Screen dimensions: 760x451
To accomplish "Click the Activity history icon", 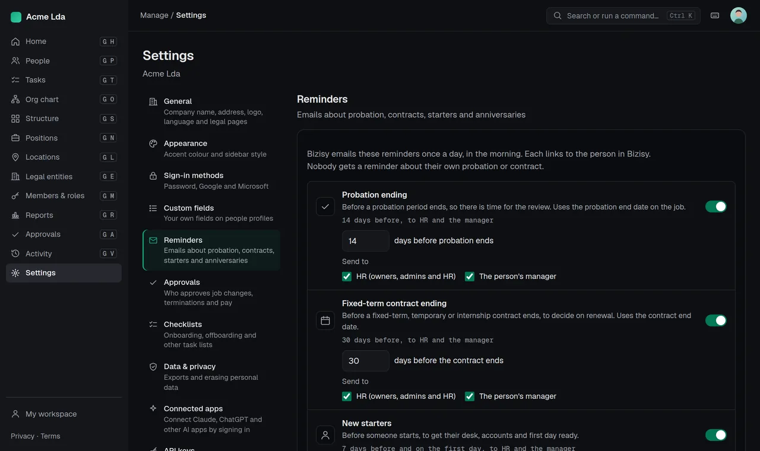I will point(15,253).
